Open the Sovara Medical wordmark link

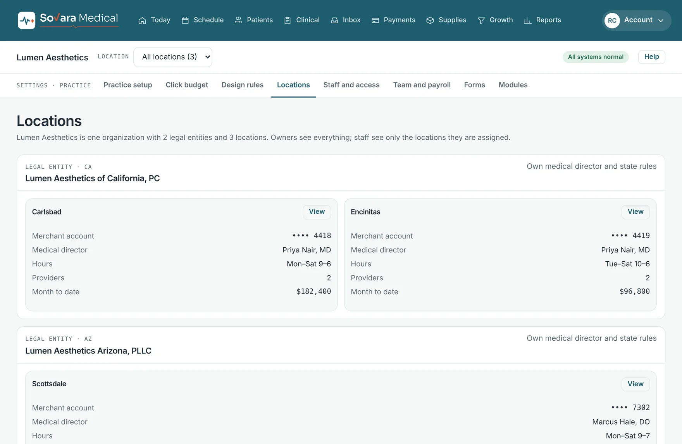79,19
